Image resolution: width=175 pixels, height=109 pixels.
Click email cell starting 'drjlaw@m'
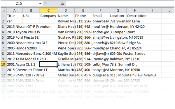tap(100, 53)
